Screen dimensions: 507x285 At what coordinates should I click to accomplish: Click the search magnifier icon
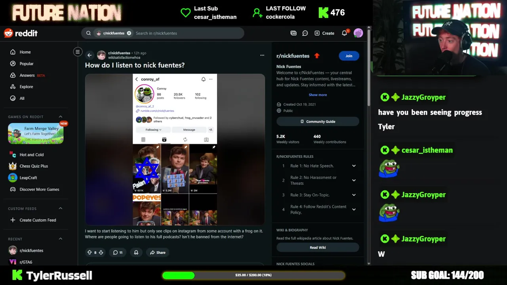88,33
